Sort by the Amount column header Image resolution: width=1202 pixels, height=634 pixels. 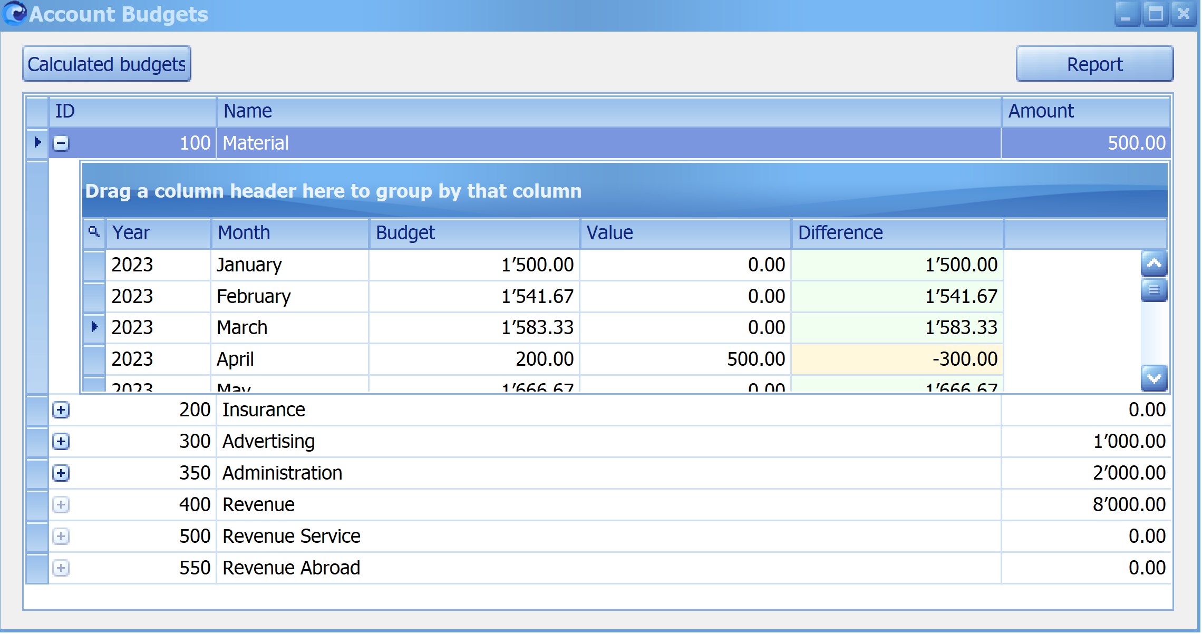(x=1086, y=111)
